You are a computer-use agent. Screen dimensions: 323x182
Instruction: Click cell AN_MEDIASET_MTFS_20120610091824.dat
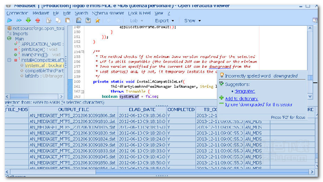(73, 139)
